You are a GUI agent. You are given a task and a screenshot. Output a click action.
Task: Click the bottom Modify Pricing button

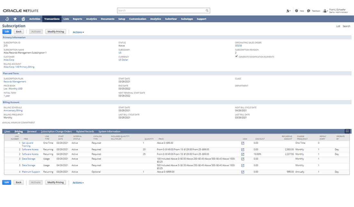coord(56,182)
